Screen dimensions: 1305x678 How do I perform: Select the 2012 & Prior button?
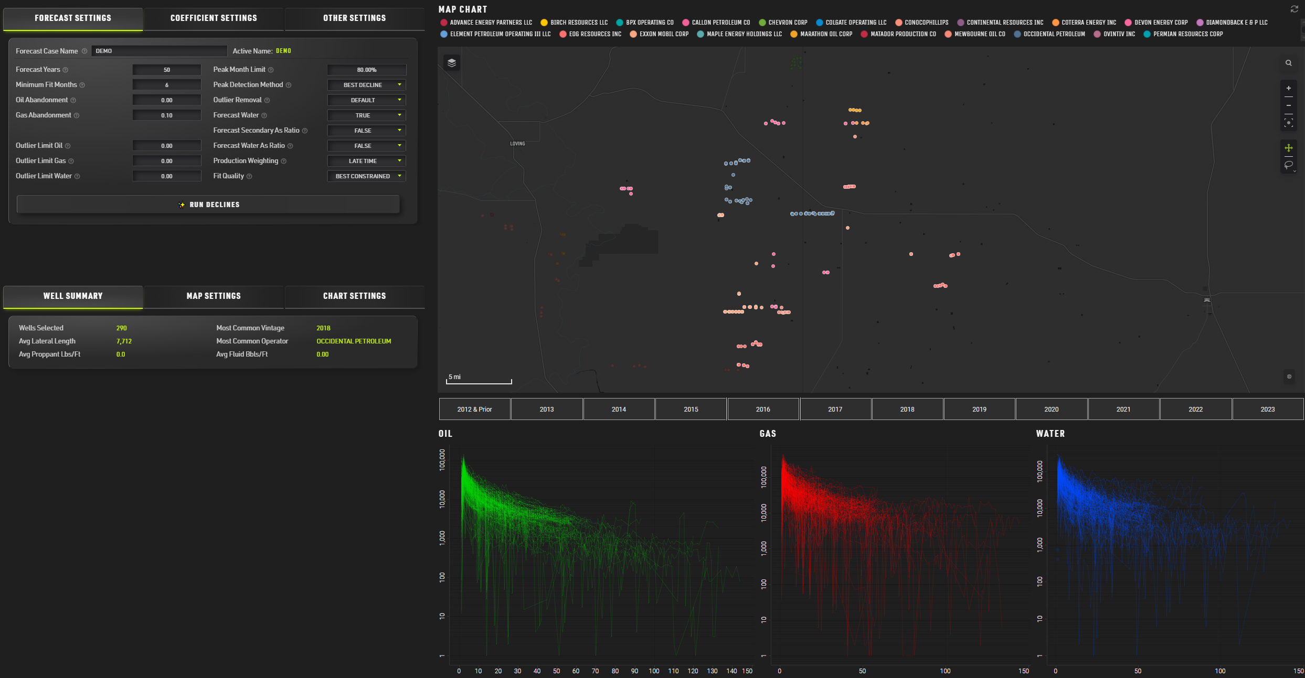pyautogui.click(x=474, y=409)
